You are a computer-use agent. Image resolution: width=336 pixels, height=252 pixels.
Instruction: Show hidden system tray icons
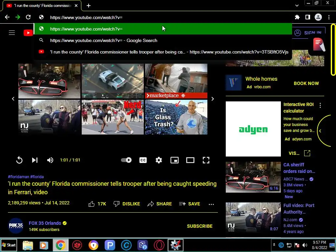point(274,244)
